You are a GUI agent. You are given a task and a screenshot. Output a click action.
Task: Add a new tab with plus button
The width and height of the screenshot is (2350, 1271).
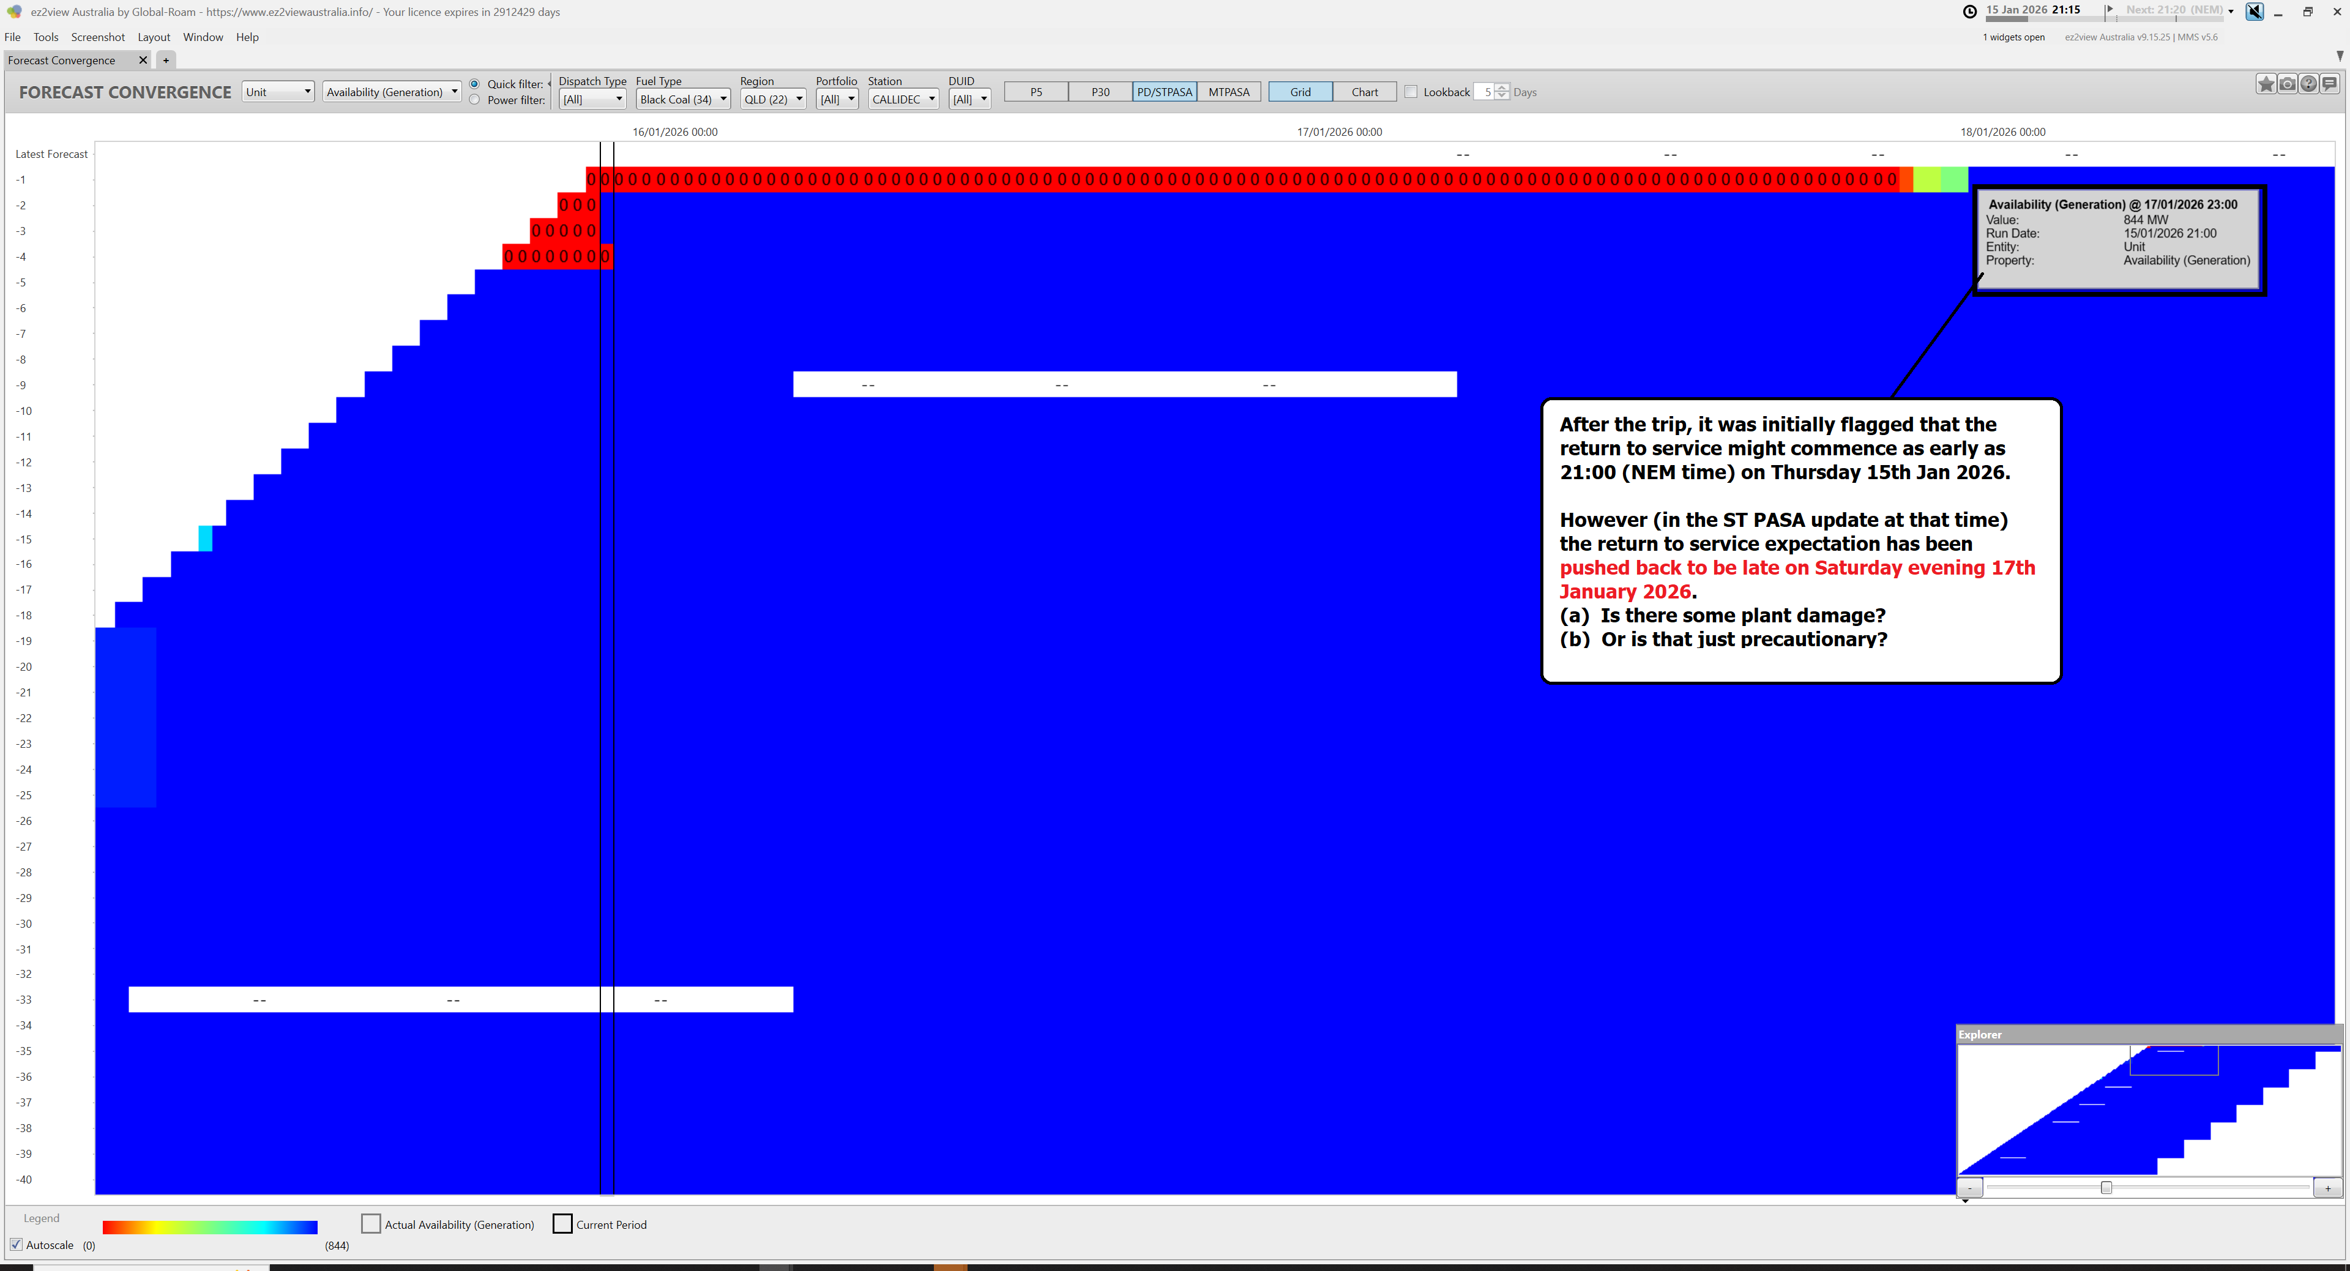point(166,60)
